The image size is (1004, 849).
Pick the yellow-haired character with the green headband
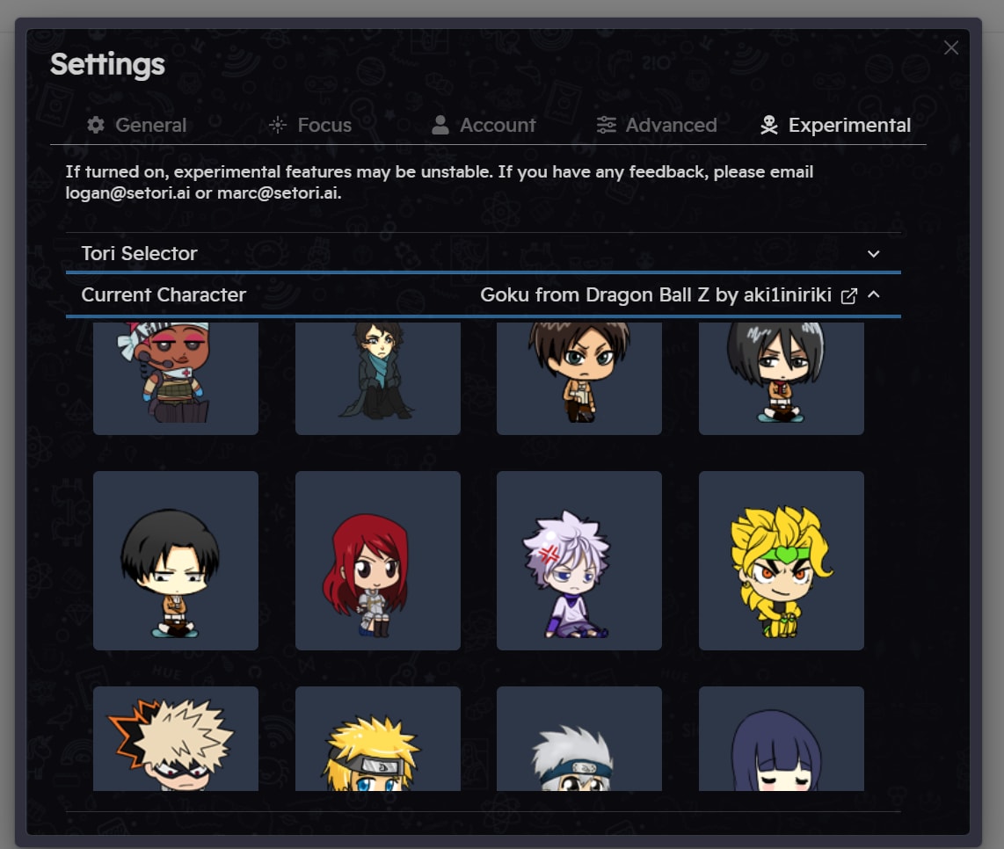pos(782,561)
